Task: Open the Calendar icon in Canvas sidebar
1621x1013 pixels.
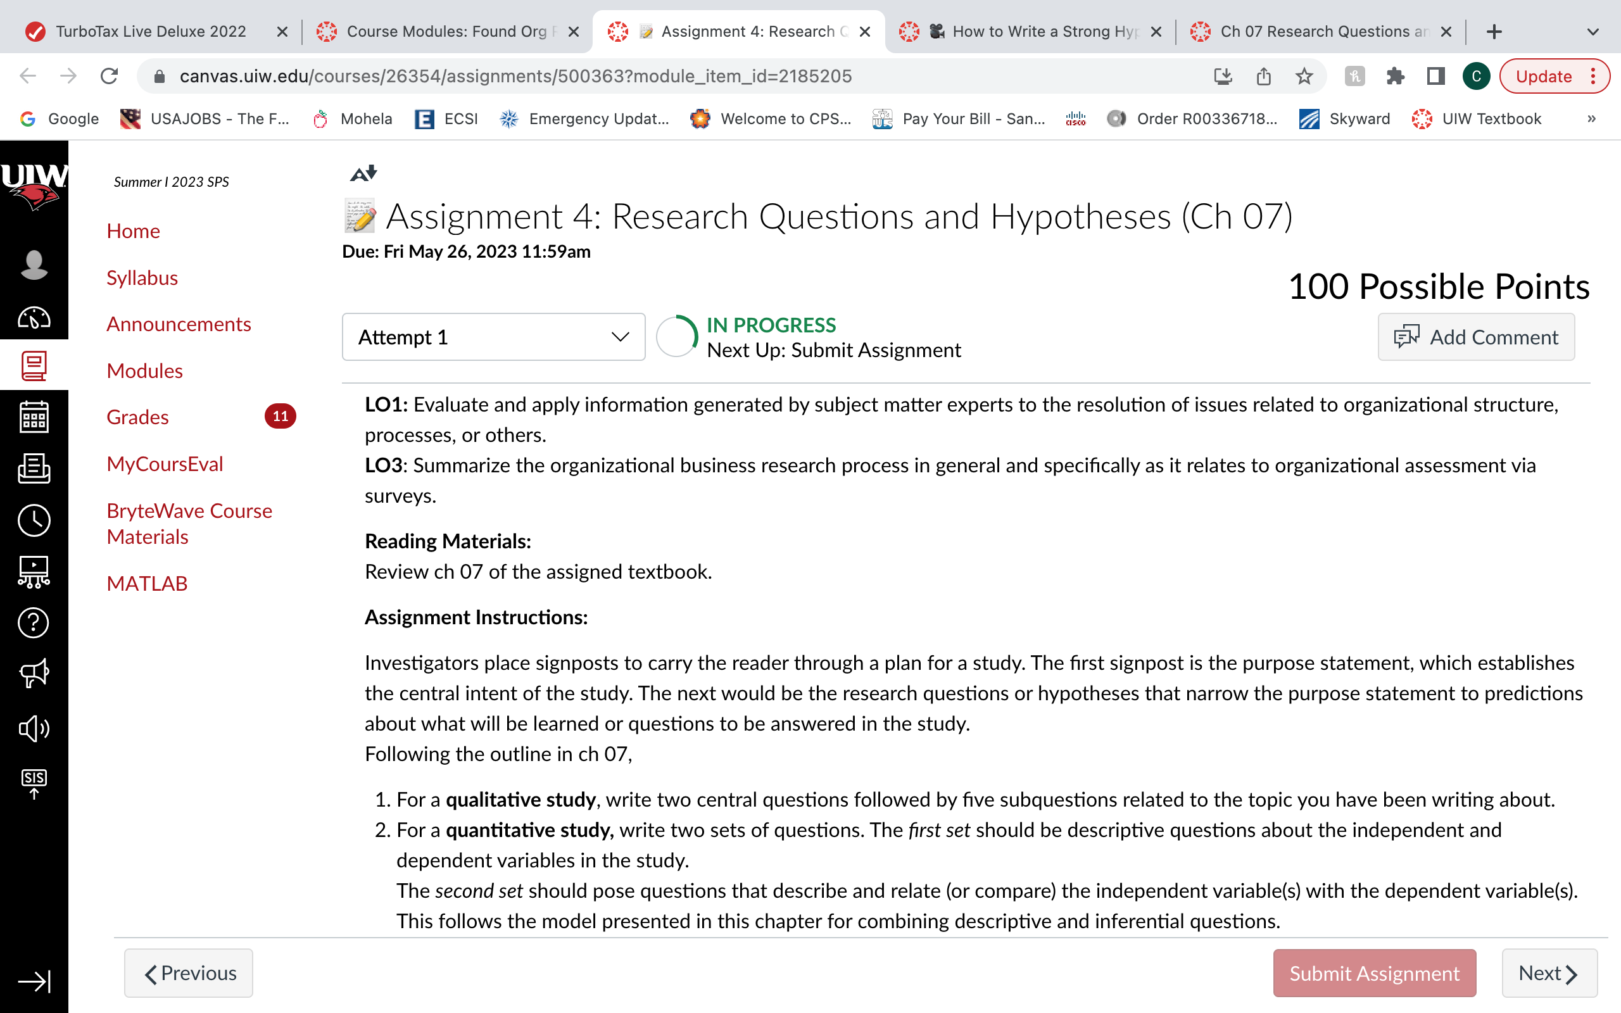Action: coord(34,417)
